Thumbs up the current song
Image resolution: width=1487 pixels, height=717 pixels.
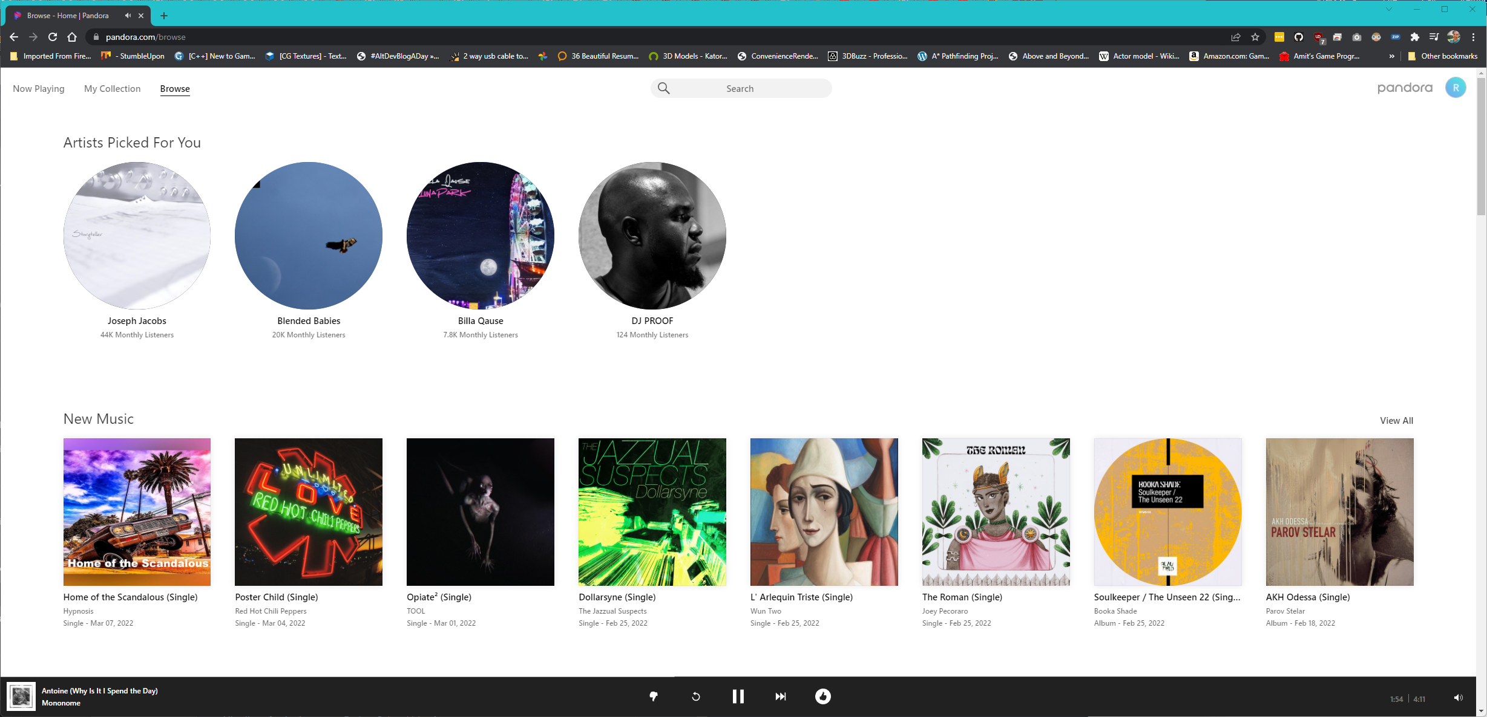pyautogui.click(x=823, y=696)
